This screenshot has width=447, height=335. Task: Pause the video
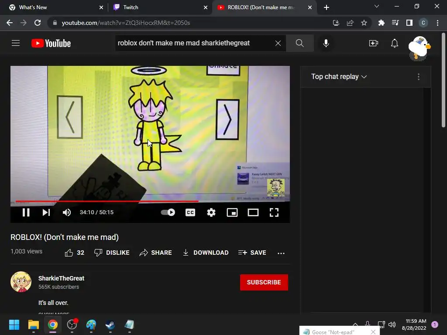[x=26, y=212]
